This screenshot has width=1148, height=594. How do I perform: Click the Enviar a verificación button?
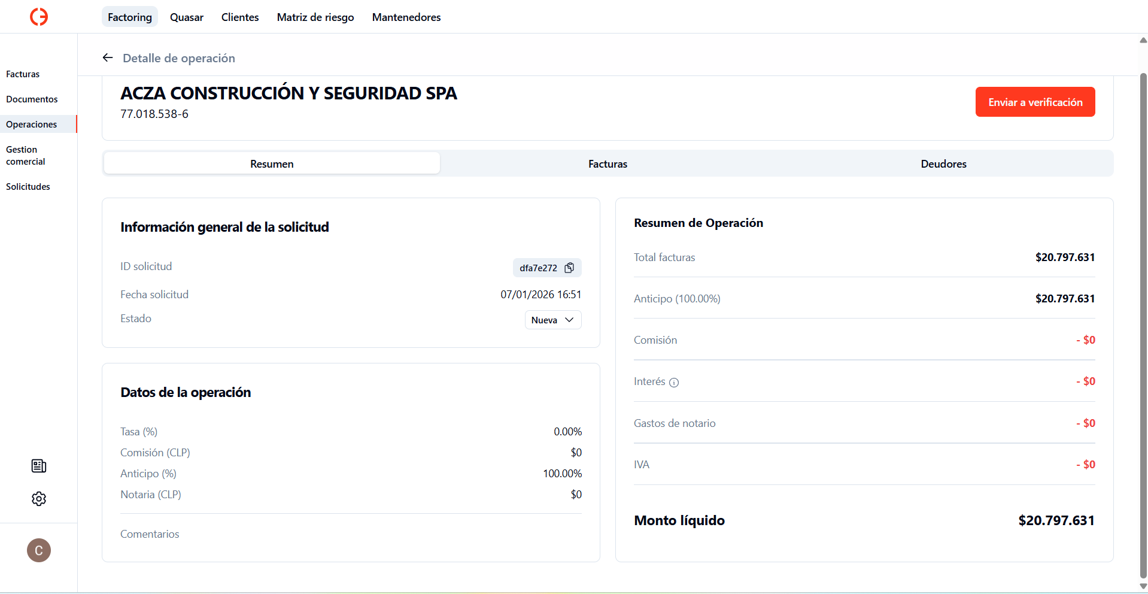pyautogui.click(x=1035, y=102)
